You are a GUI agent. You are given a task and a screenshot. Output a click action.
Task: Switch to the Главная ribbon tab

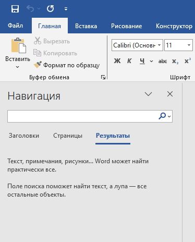pos(50,26)
